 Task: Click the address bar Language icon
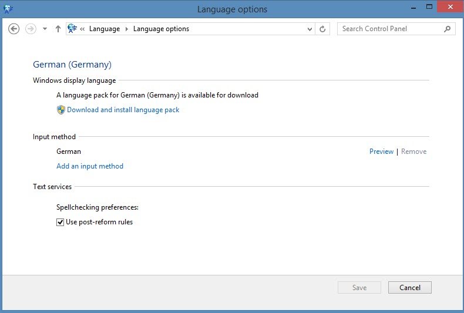coord(73,29)
